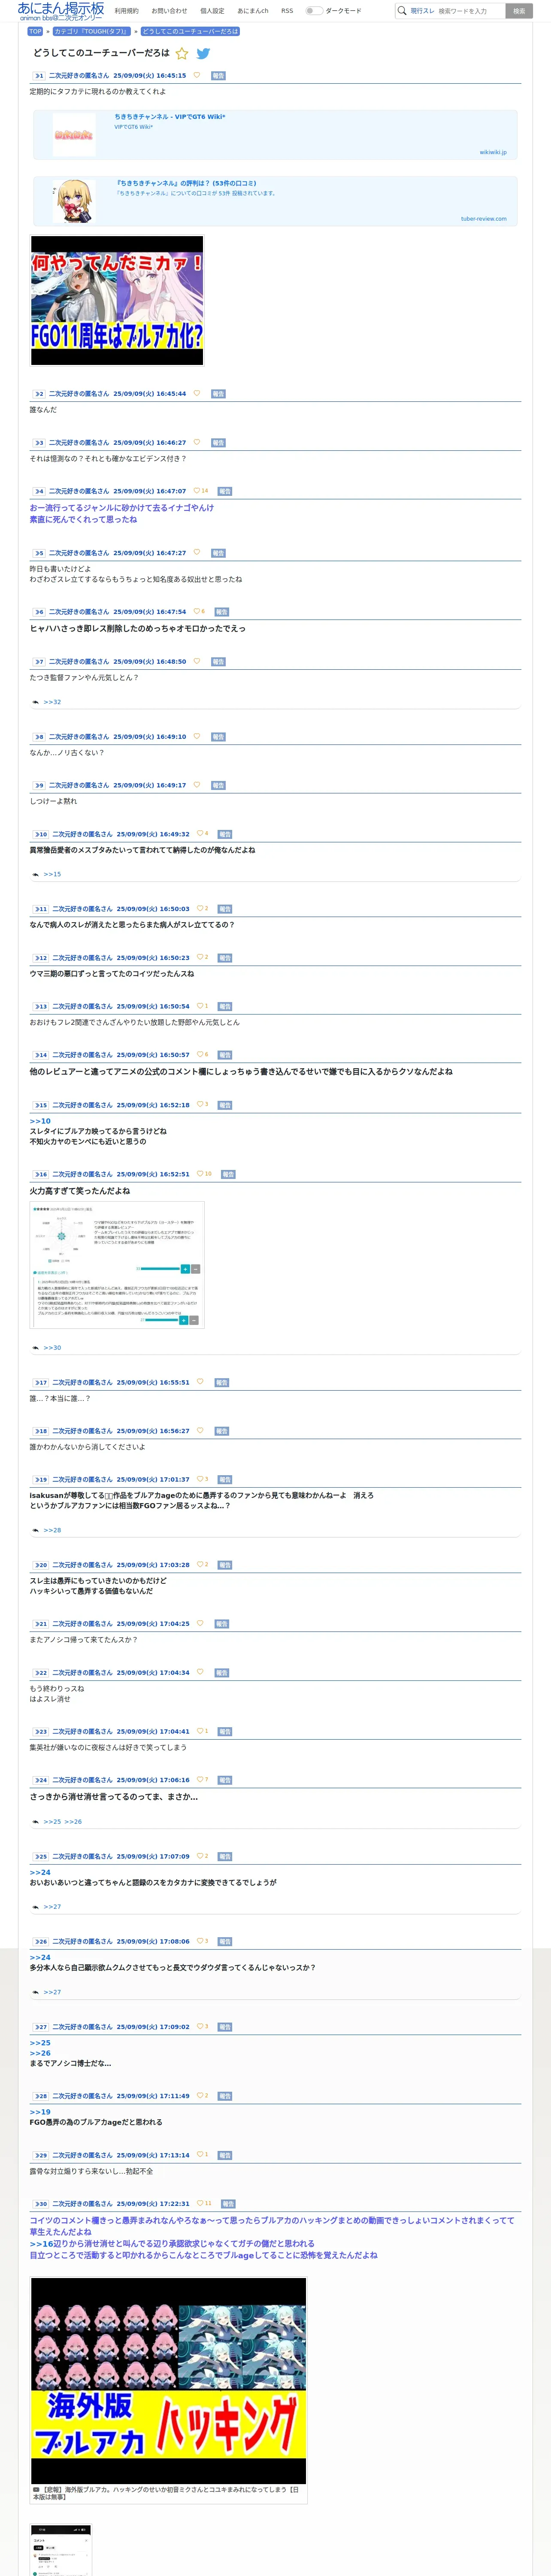Follow >>32 reply link under post >>7

point(52,702)
